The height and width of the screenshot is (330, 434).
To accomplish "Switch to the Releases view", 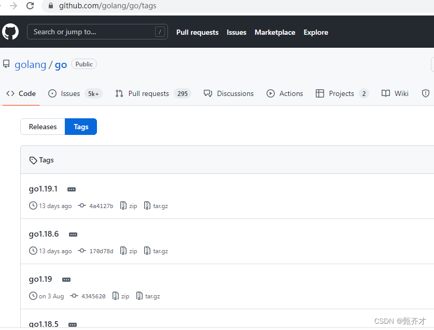I will pos(43,127).
